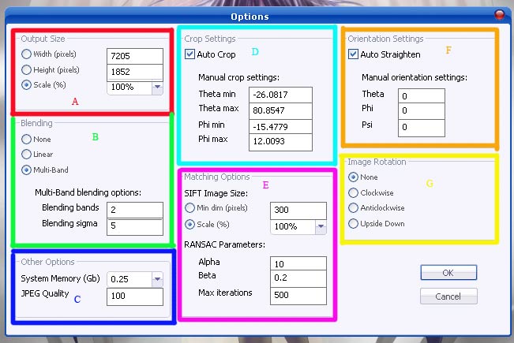Toggle the Auto Straighten checkbox
Image resolution: width=514 pixels, height=343 pixels.
354,54
